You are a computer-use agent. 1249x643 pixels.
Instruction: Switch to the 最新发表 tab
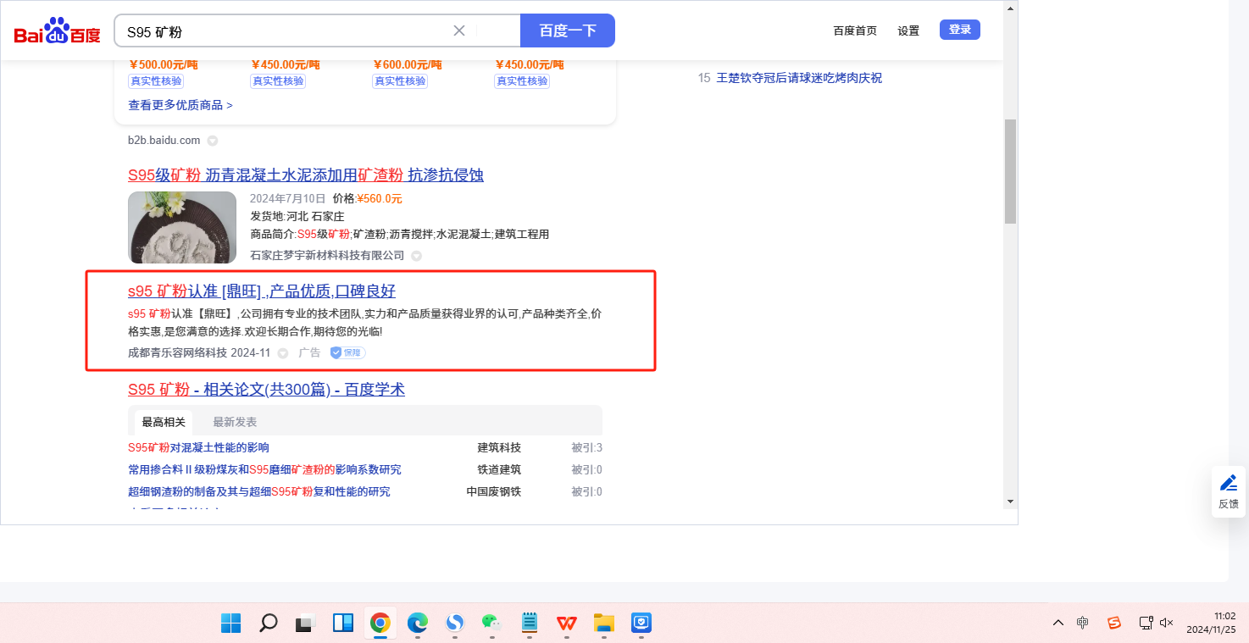point(235,422)
